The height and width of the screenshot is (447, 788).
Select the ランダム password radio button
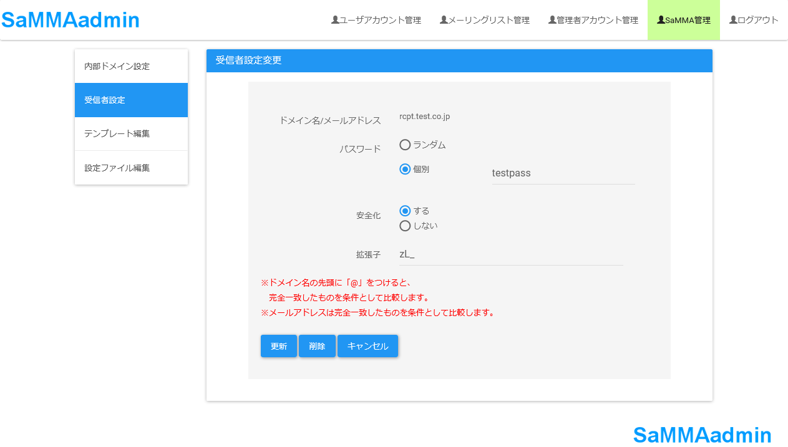coord(405,145)
